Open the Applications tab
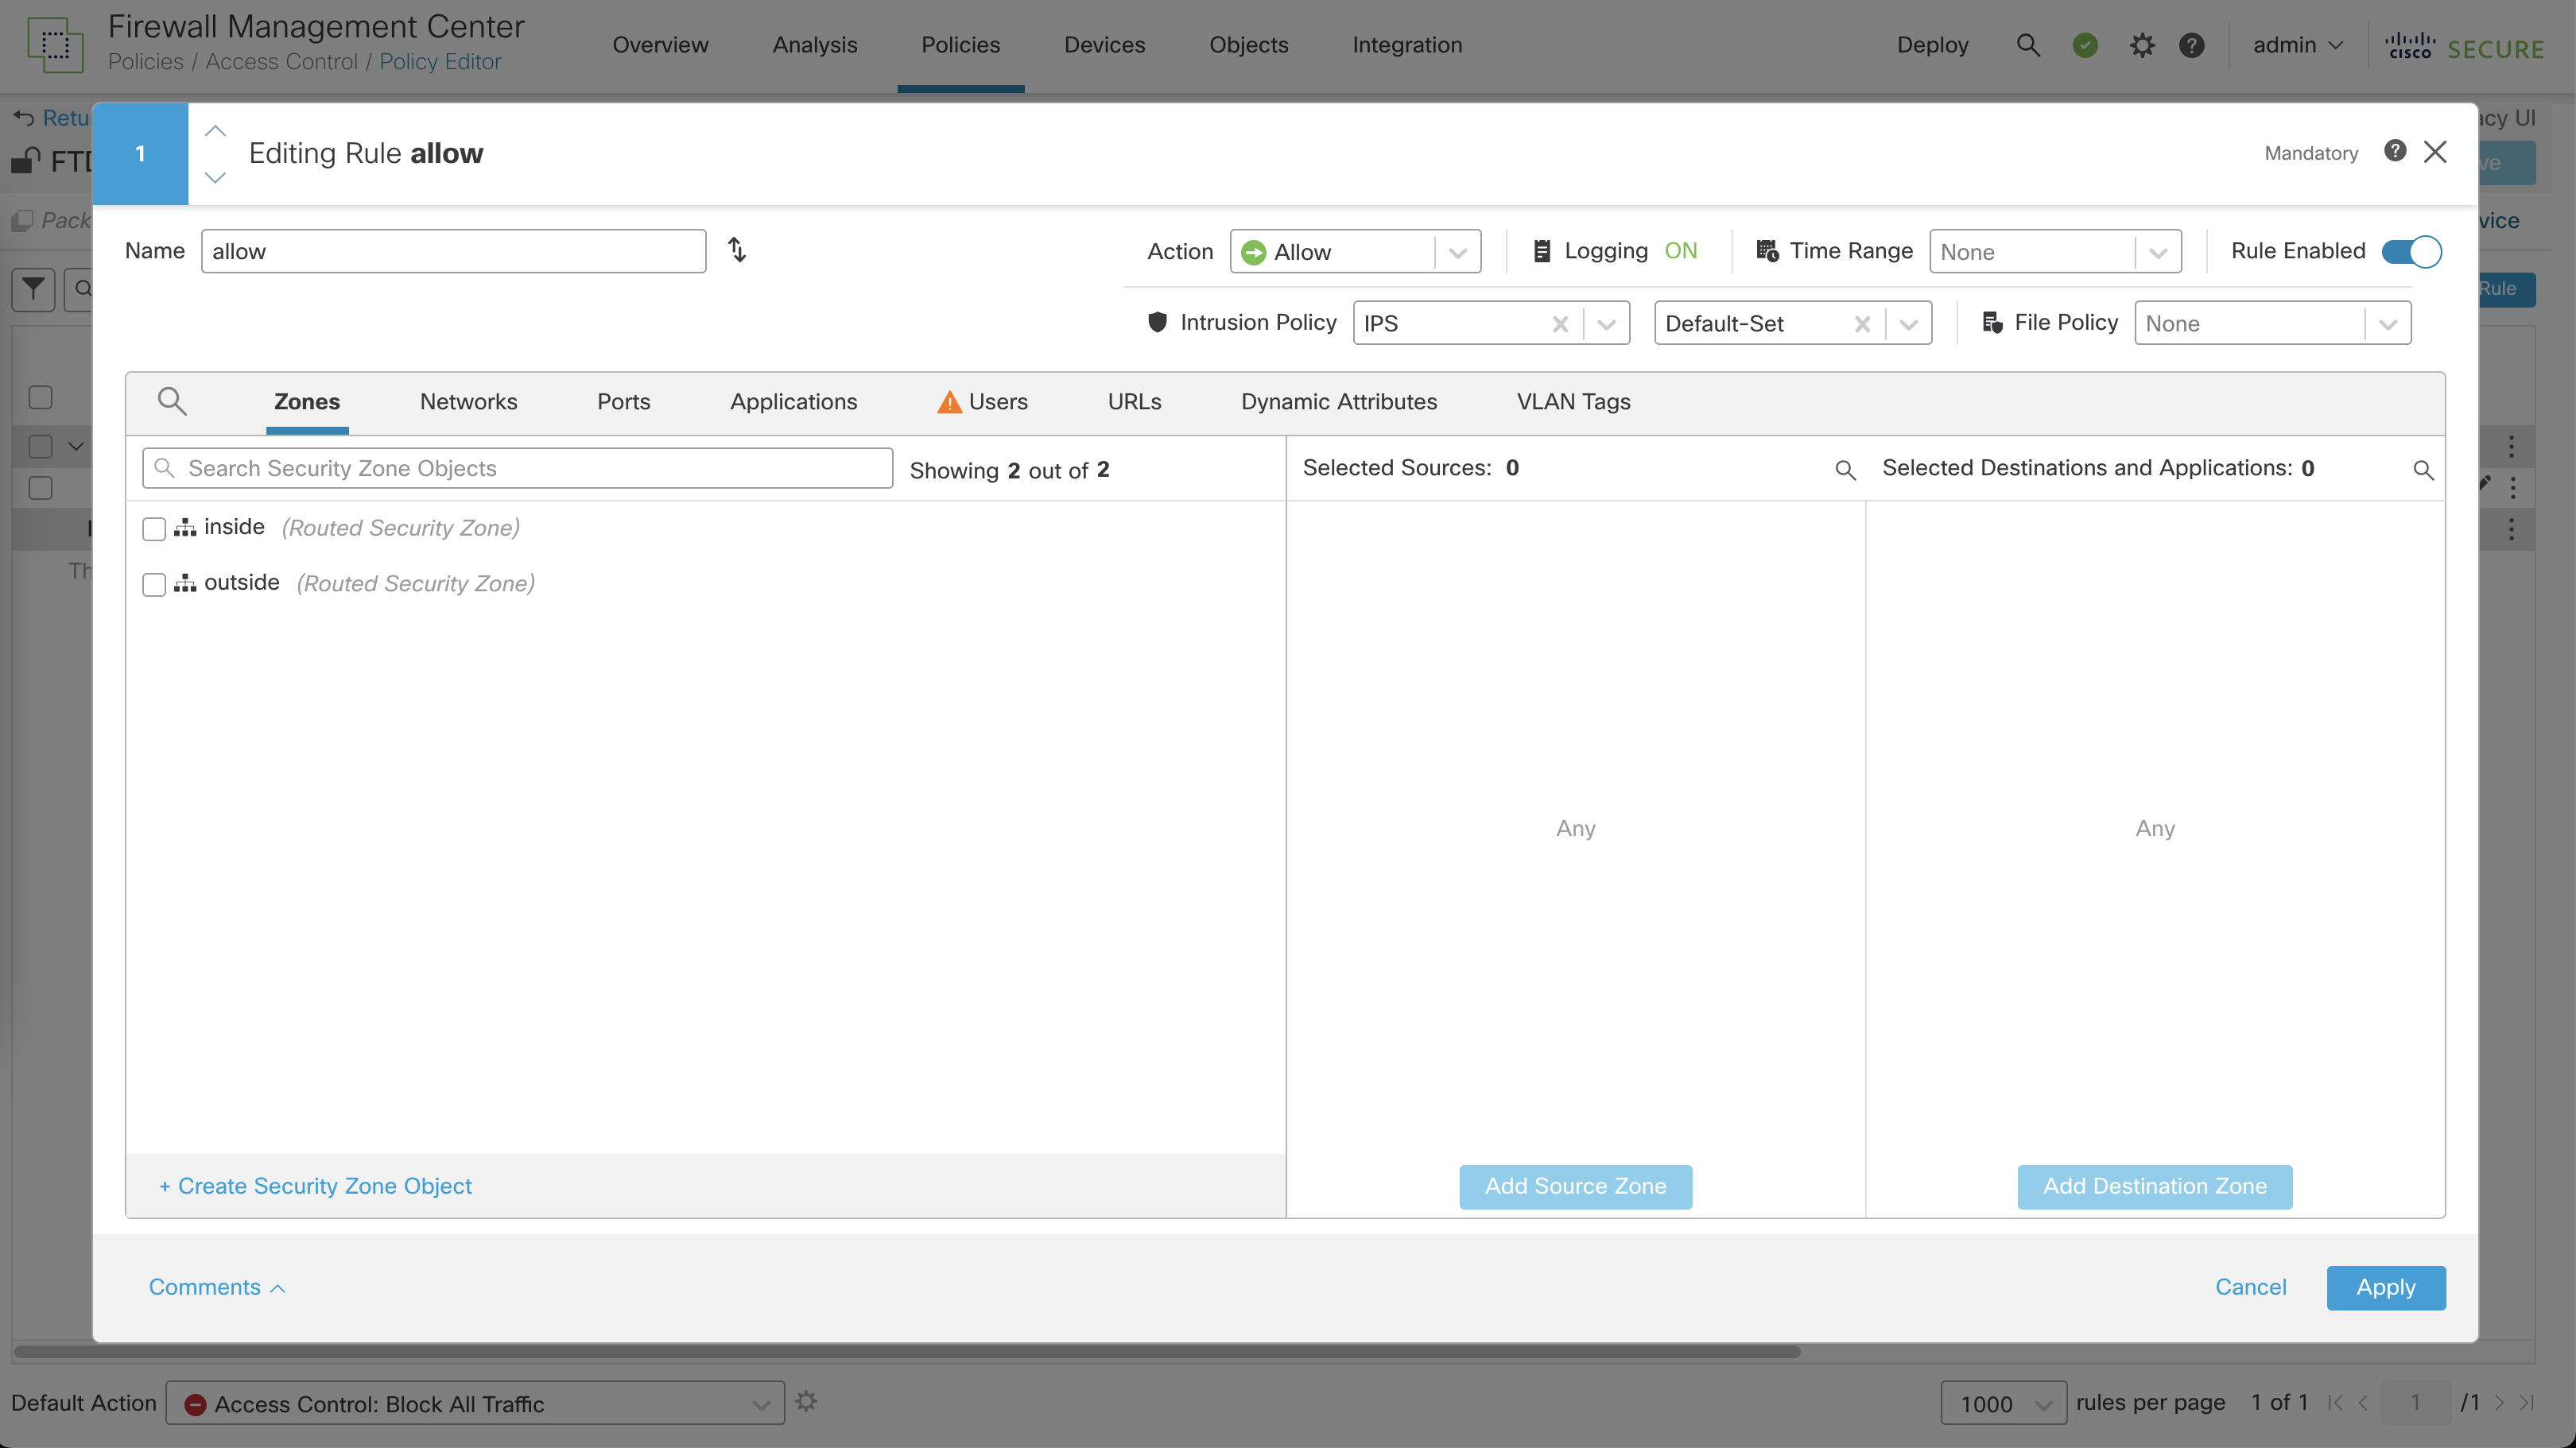The image size is (2576, 1448). tap(793, 401)
